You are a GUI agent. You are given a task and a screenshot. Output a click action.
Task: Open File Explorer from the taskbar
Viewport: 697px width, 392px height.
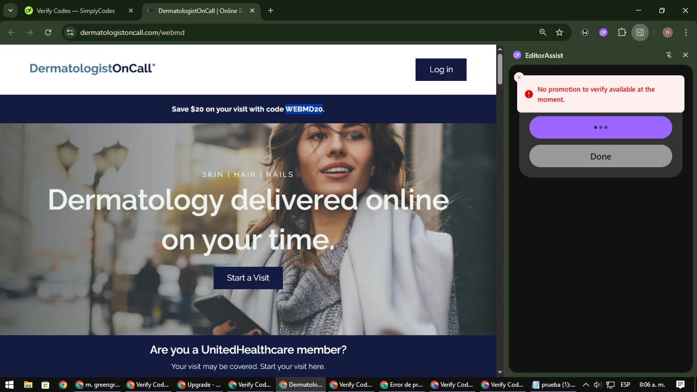coord(28,385)
